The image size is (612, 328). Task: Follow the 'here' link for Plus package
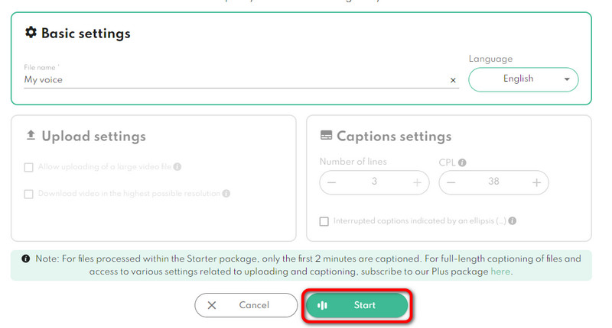501,272
